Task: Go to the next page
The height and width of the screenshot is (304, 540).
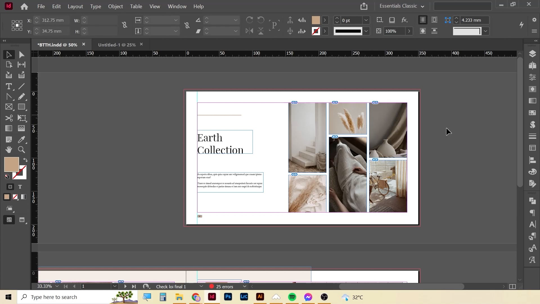Action: point(125,287)
